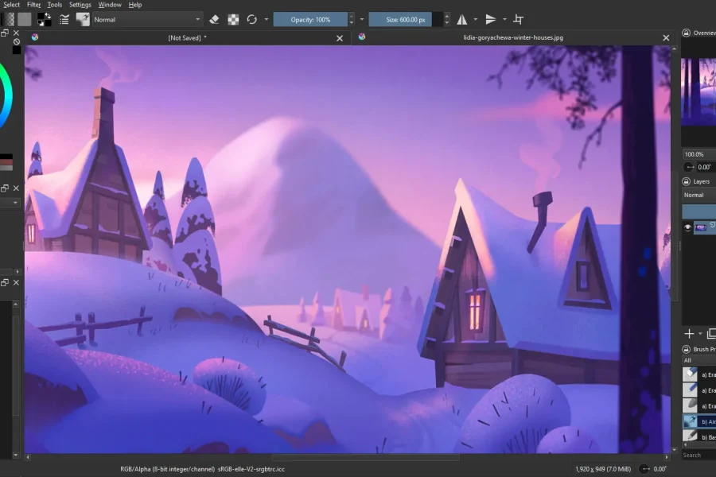The height and width of the screenshot is (477, 716).
Task: Open the Filter menu
Action: [x=34, y=5]
